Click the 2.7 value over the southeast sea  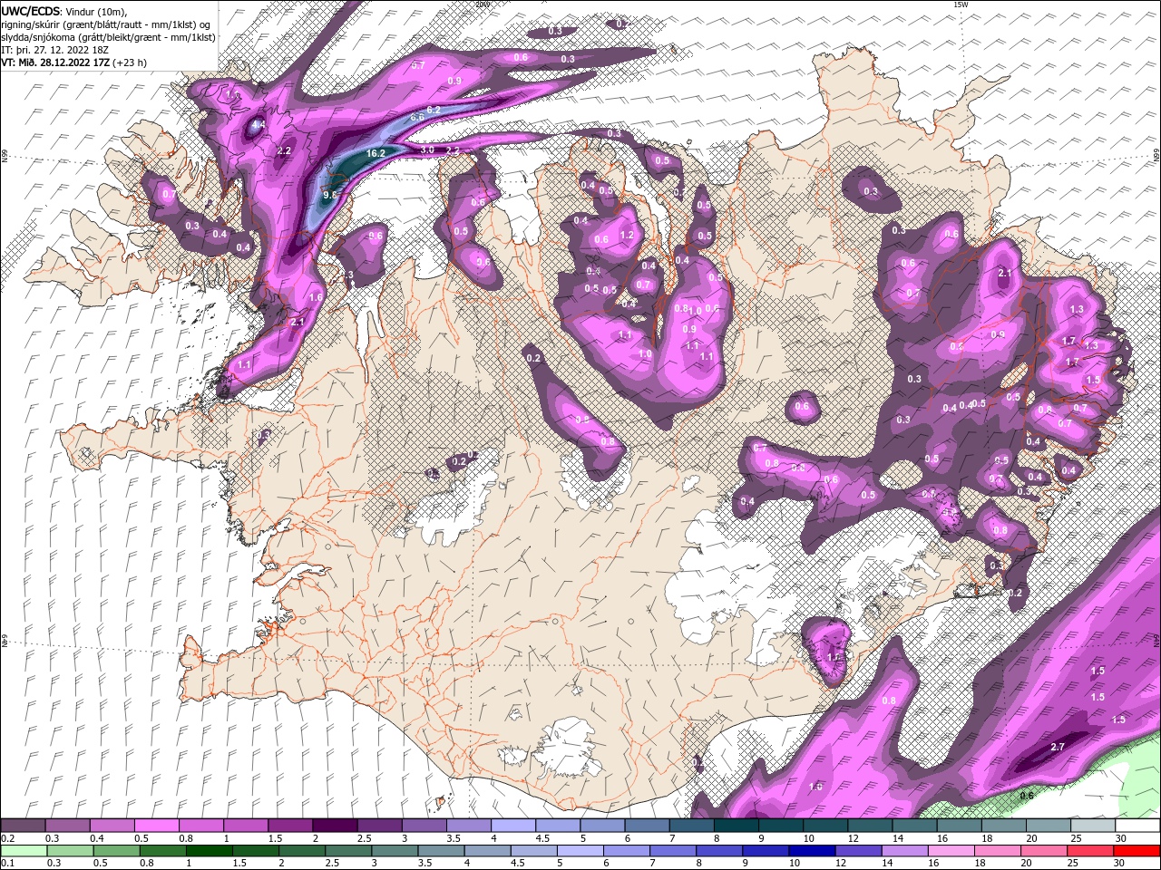coord(1057,747)
